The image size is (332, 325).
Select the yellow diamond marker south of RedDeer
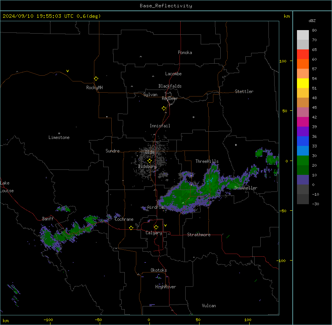click(164, 108)
